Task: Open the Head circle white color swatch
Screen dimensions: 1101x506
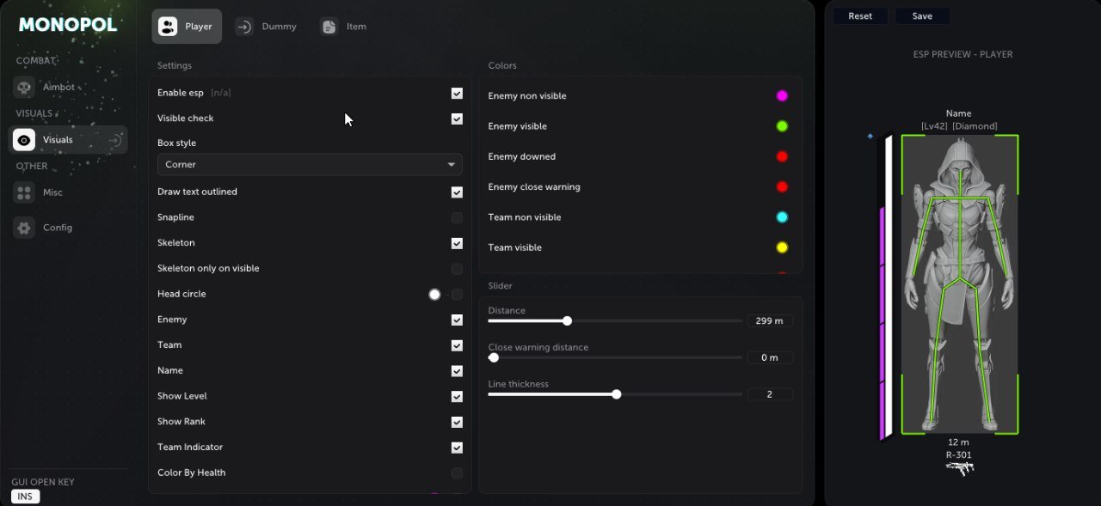Action: pos(434,295)
